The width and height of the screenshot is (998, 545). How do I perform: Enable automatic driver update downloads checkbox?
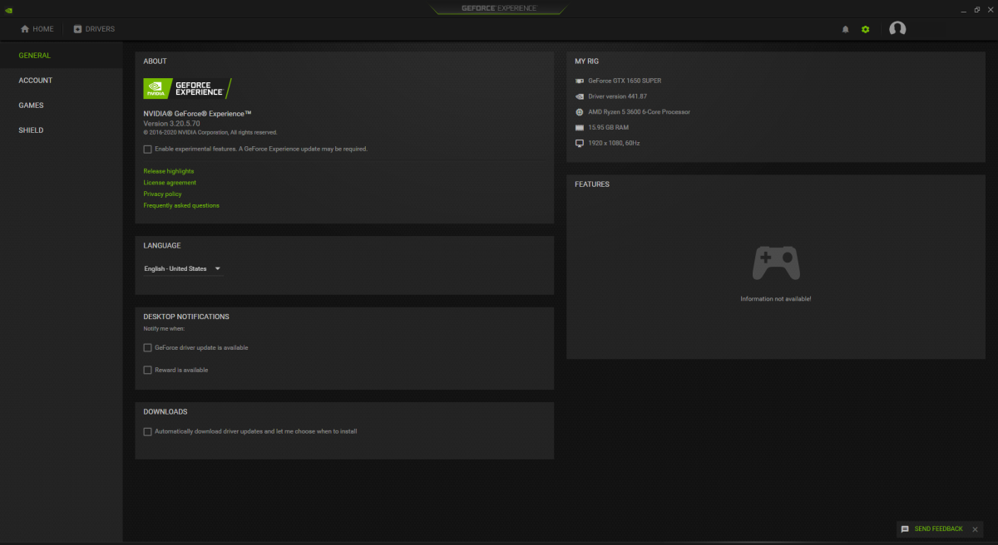pos(147,431)
